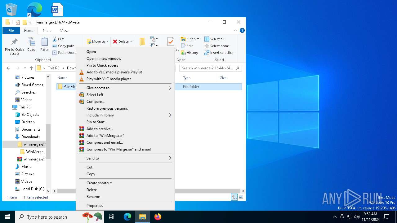Expand the Send to submenu
Image resolution: width=397 pixels, height=223 pixels.
point(125,158)
